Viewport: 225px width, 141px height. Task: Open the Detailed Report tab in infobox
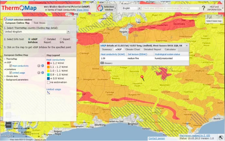tap(152, 50)
